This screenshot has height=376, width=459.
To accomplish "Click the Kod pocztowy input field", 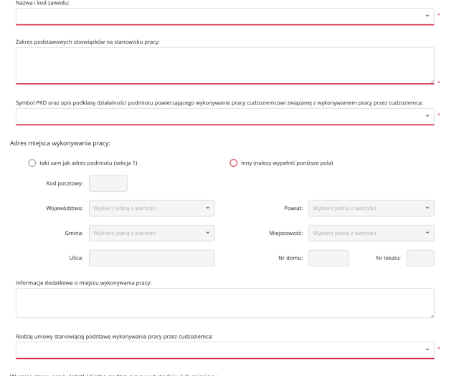I will point(108,183).
